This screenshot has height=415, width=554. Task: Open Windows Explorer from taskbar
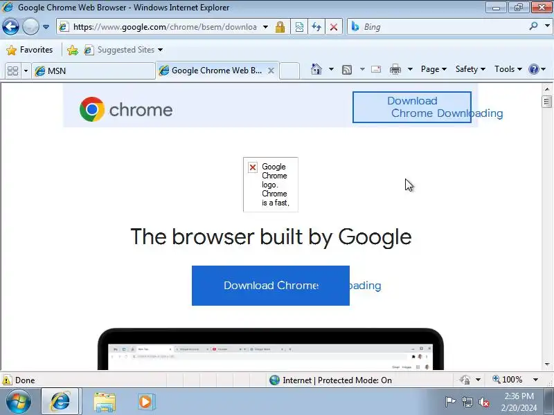click(105, 402)
